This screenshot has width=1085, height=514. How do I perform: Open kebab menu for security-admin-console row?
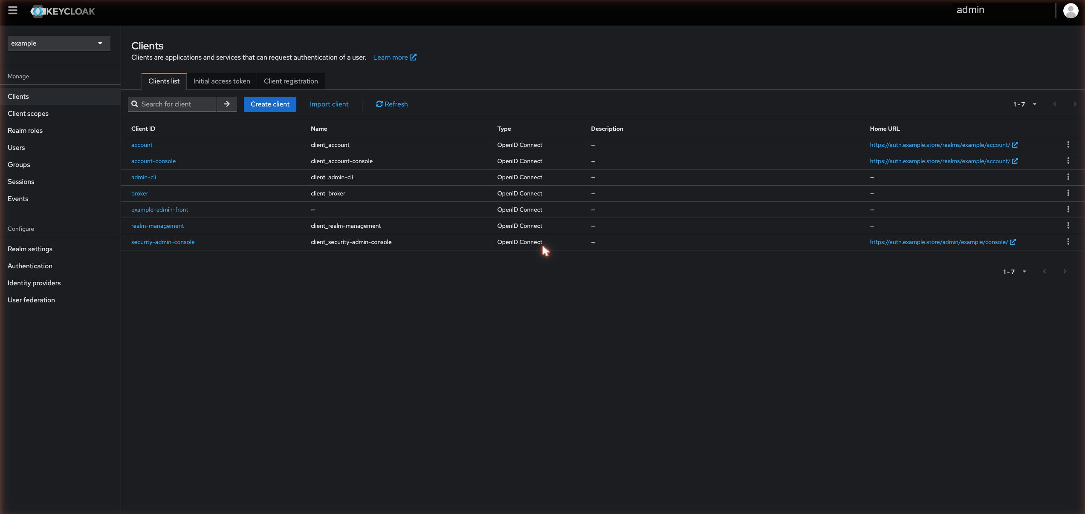(1068, 242)
